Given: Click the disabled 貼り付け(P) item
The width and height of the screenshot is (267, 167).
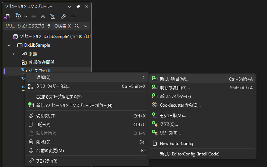Looking at the screenshot, I should (87, 133).
